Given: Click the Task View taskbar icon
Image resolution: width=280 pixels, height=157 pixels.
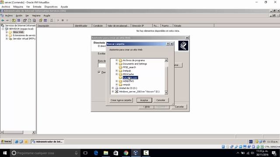Looking at the screenshot, I should (85, 153).
